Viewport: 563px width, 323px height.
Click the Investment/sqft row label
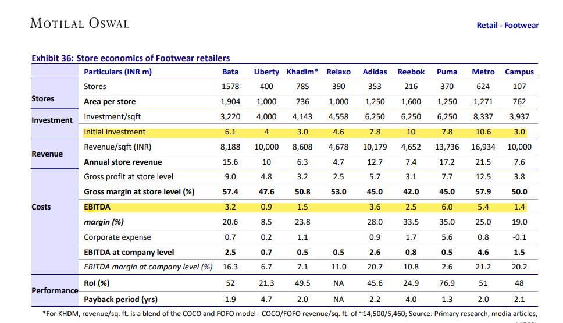coord(112,117)
